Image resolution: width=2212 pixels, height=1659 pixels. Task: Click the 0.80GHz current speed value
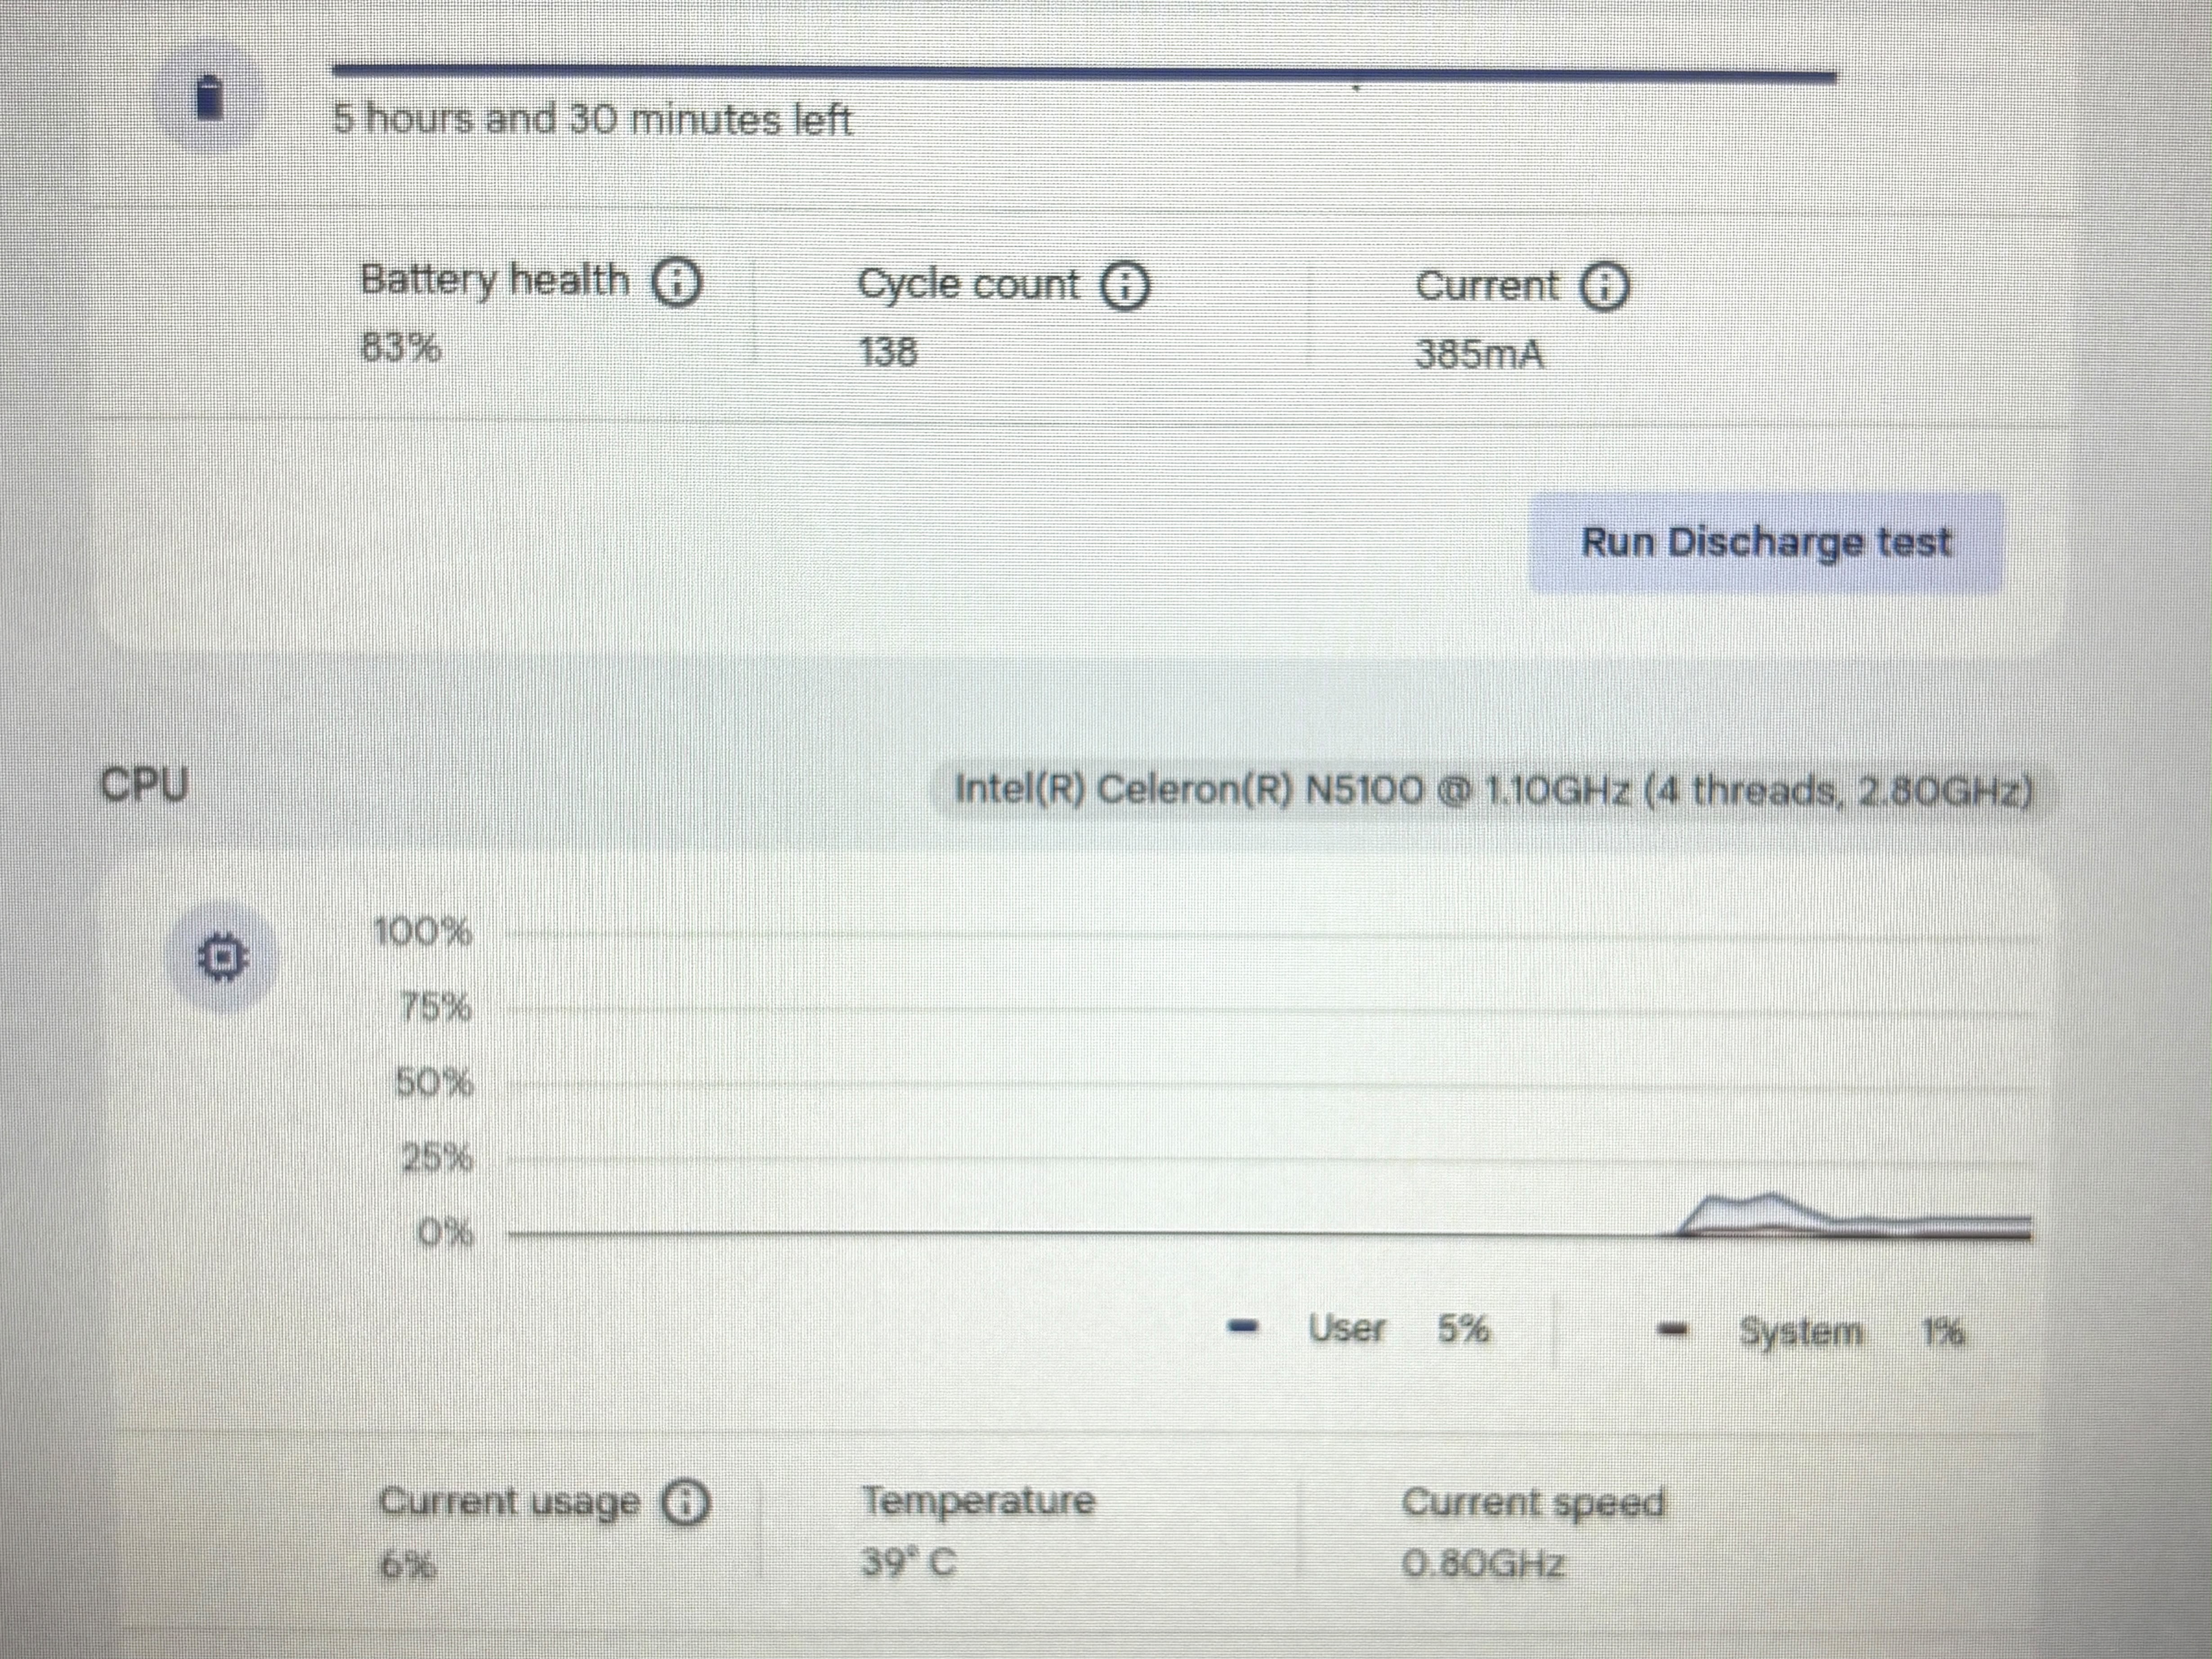[1484, 1563]
